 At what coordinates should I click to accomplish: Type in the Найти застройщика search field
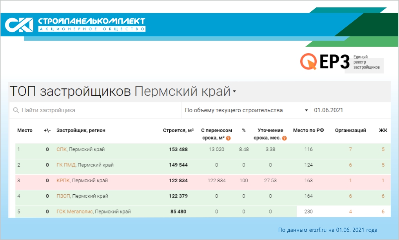98,111
